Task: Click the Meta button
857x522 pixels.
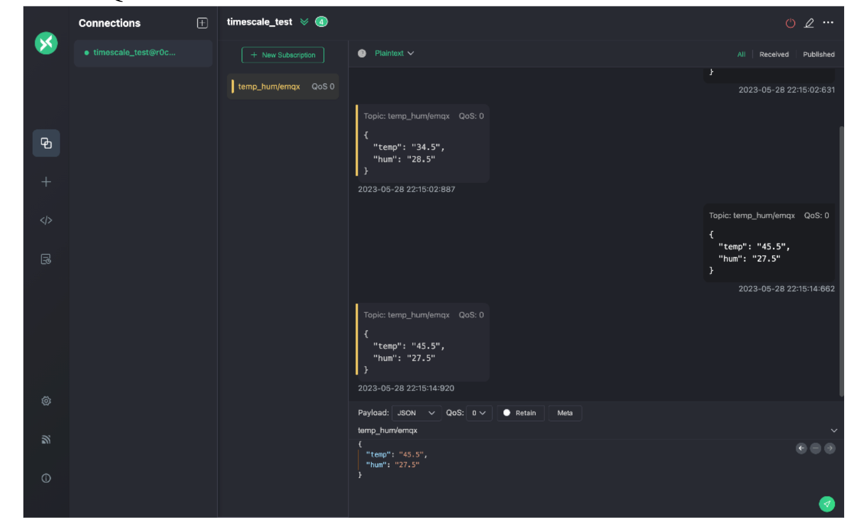Action: pos(565,413)
